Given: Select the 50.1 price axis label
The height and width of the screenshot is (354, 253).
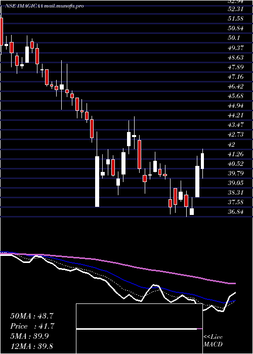Looking at the screenshot, I should (234, 38).
